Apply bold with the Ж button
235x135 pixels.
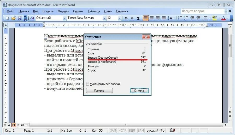click(126, 18)
